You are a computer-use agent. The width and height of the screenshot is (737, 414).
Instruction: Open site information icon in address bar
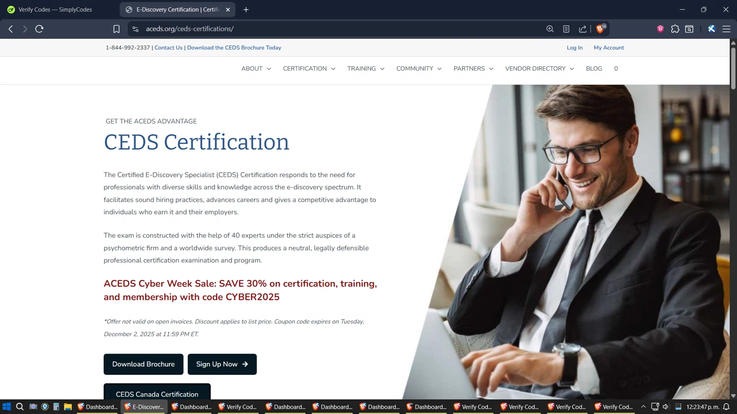(x=136, y=29)
